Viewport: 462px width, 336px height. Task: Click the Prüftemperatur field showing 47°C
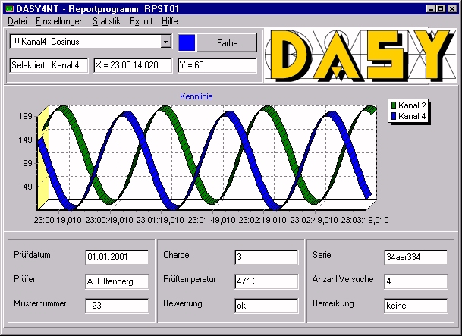point(266,281)
